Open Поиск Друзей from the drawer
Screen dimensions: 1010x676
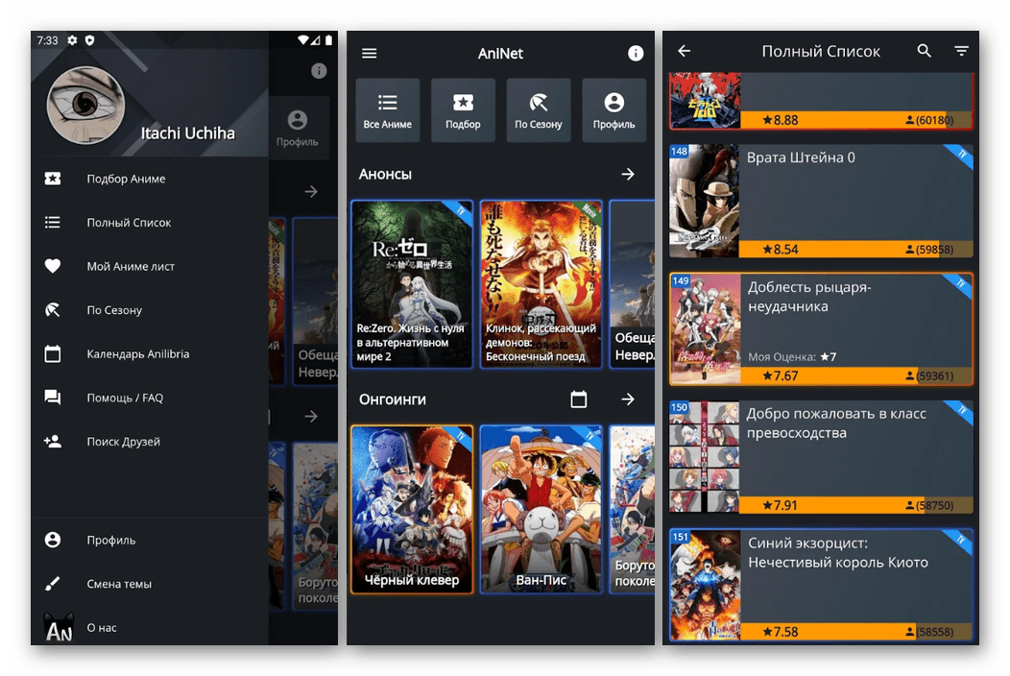[123, 442]
